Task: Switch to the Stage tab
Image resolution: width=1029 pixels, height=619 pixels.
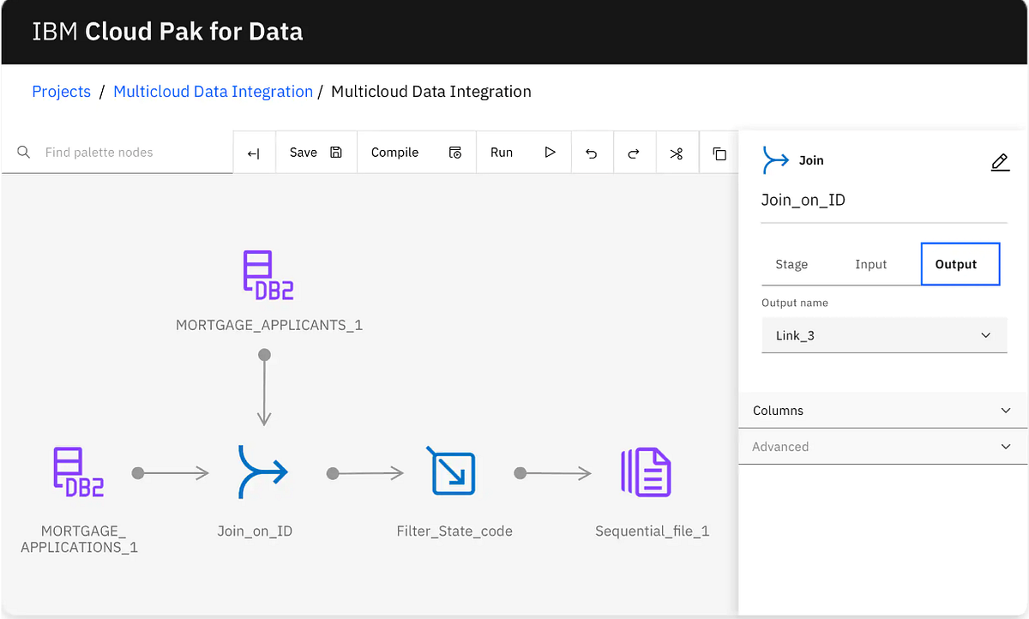Action: coord(791,264)
